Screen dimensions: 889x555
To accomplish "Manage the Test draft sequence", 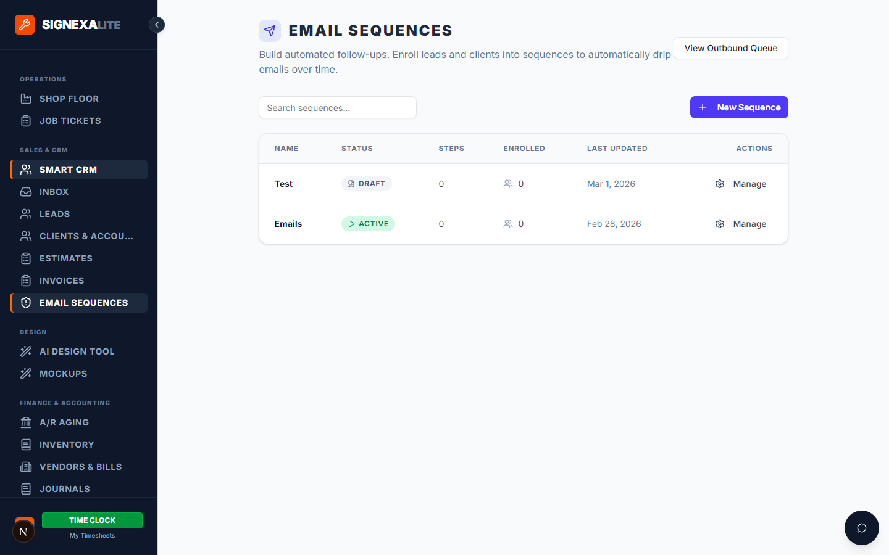I will [749, 184].
